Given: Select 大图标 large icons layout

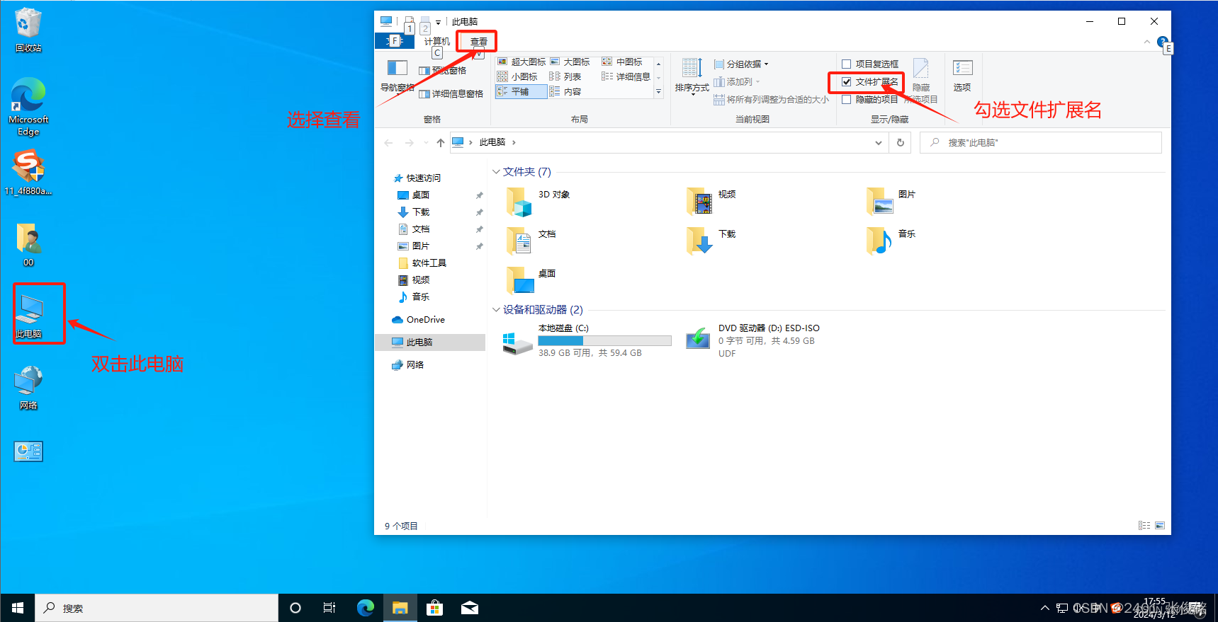Looking at the screenshot, I should tap(570, 62).
